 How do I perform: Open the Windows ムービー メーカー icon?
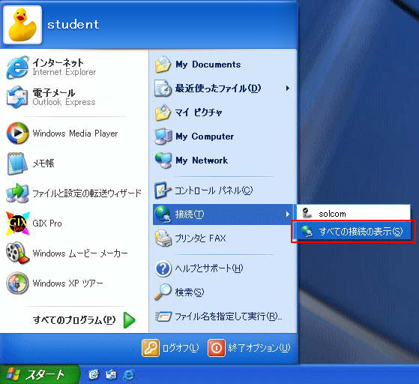click(x=17, y=253)
